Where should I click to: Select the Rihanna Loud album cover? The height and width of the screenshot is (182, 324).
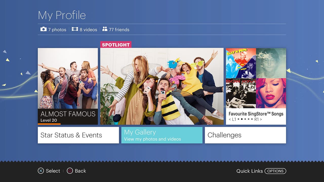(x=271, y=93)
